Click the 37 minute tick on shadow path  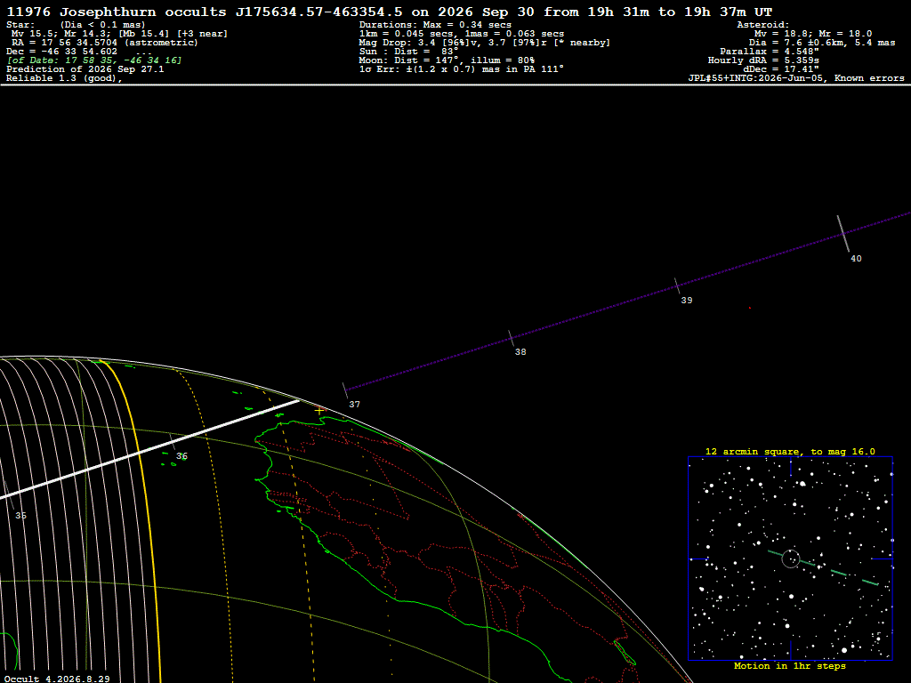pos(345,390)
